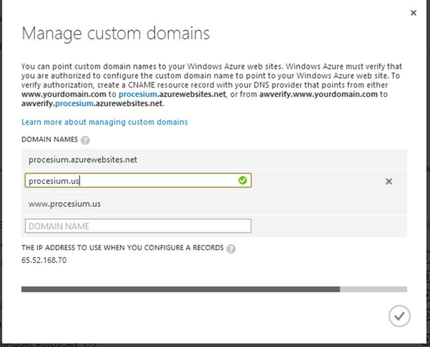Click the progress bar at dialog bottom
Viewport: 430px width, 347px height.
pos(214,289)
